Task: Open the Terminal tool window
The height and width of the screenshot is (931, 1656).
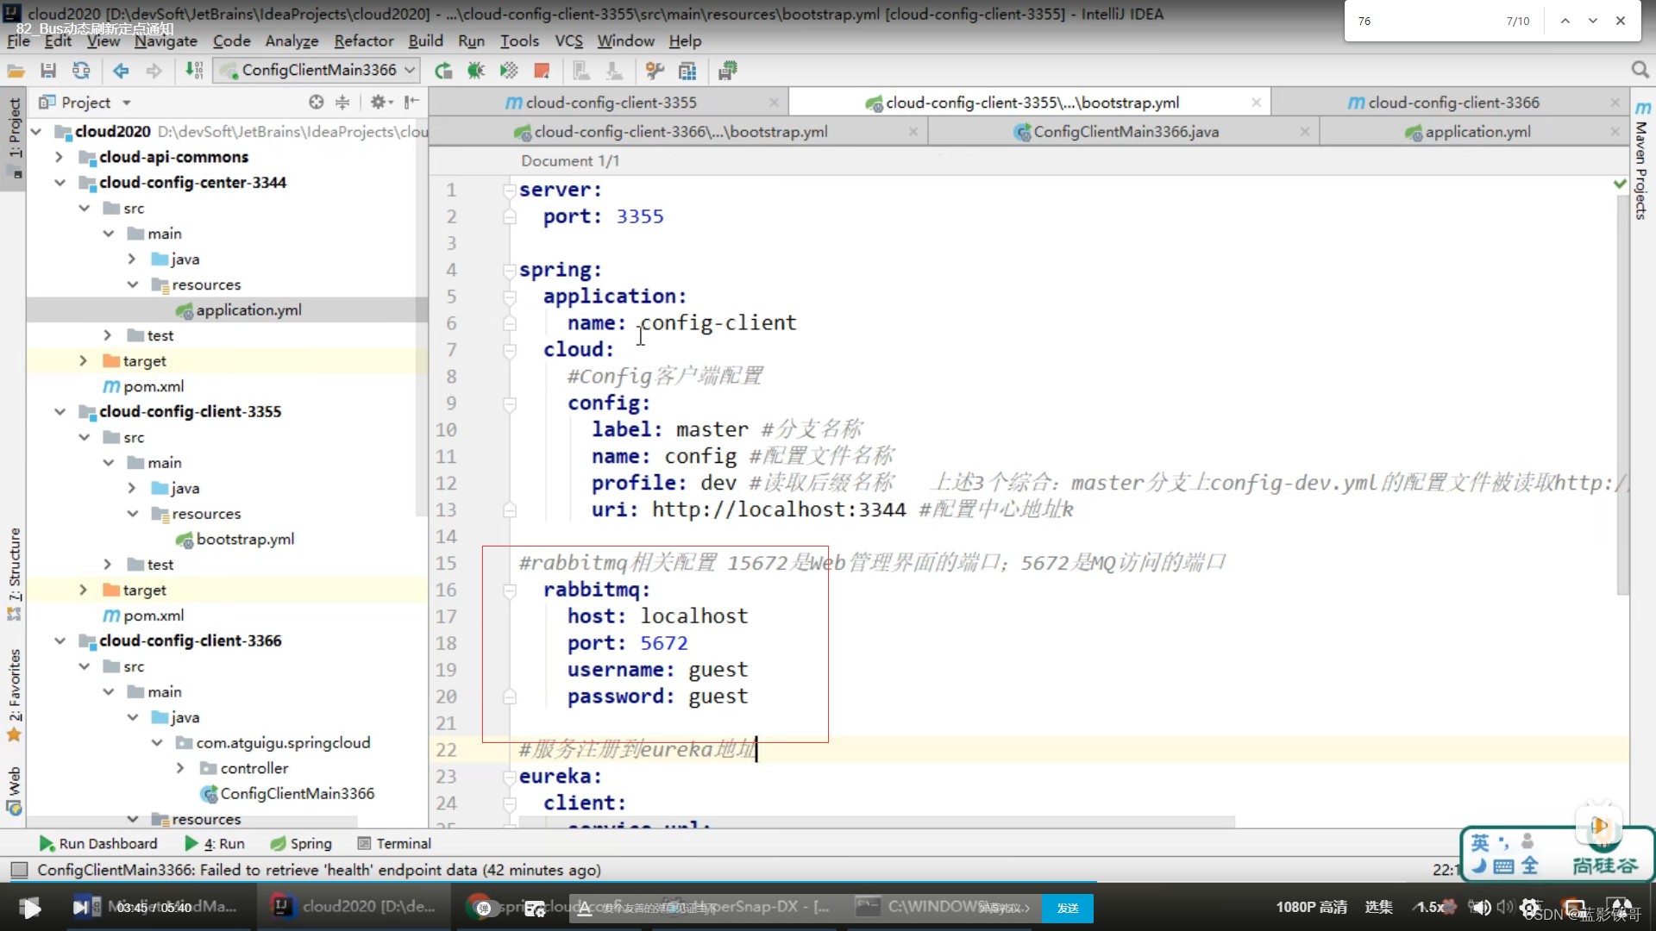Action: [394, 843]
